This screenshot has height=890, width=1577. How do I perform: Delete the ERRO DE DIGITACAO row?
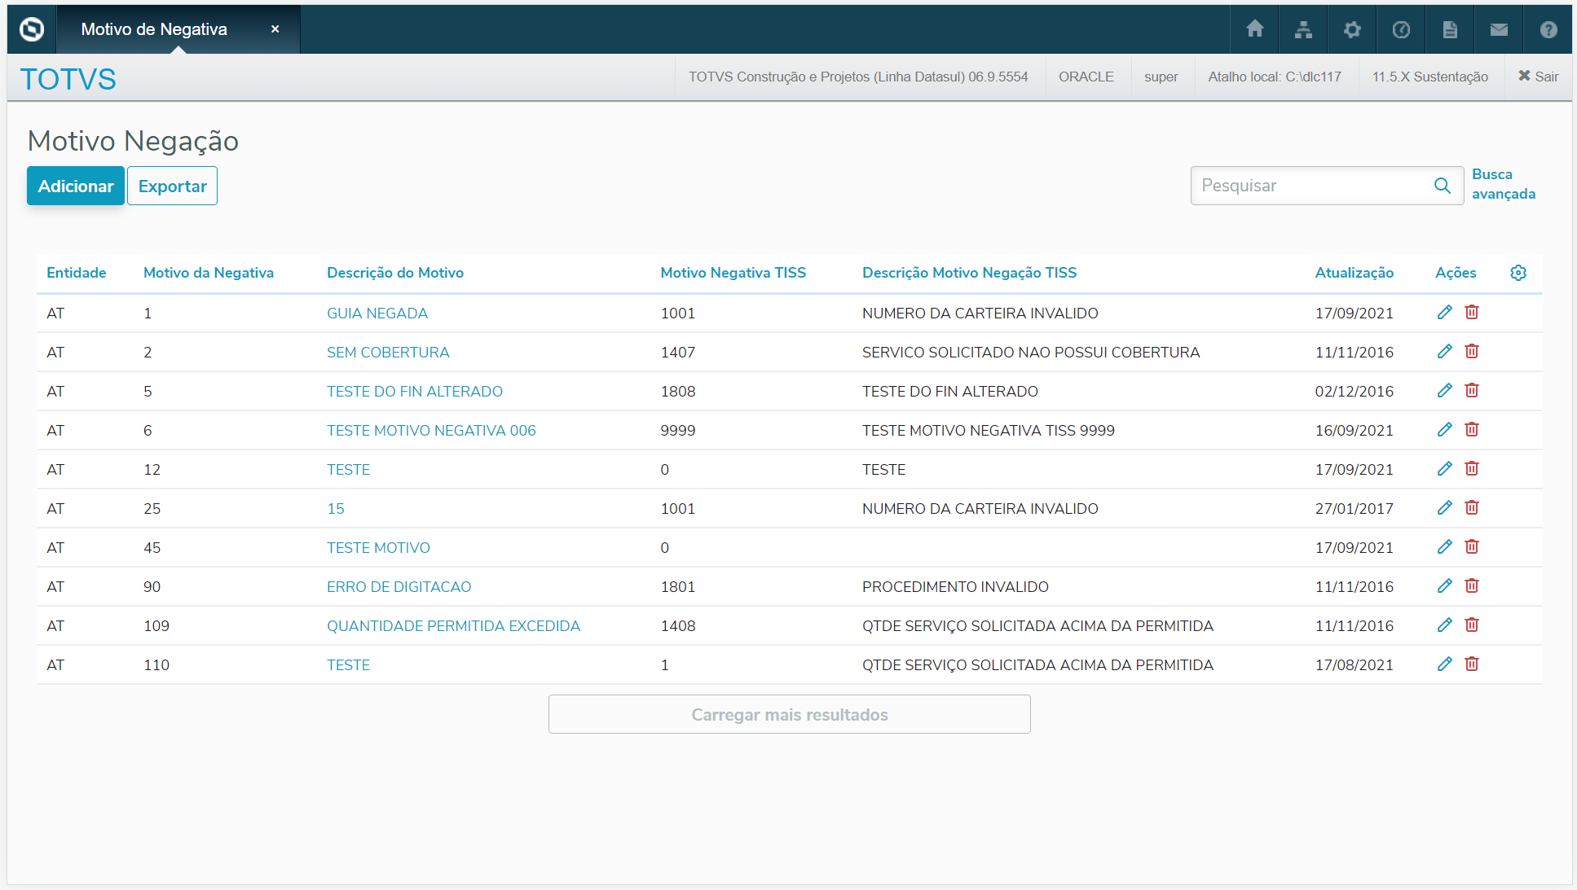(1472, 586)
